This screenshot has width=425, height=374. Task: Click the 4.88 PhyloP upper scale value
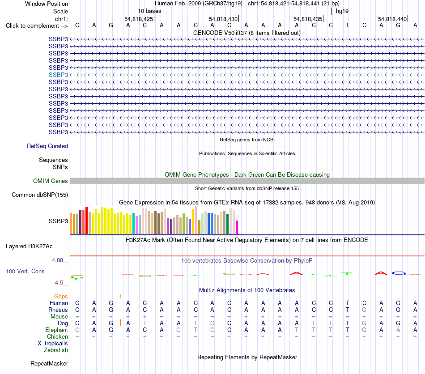point(57,260)
